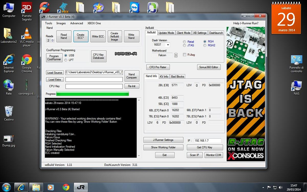Click the Nand Compare button
The image size is (307, 192).
tap(131, 76)
